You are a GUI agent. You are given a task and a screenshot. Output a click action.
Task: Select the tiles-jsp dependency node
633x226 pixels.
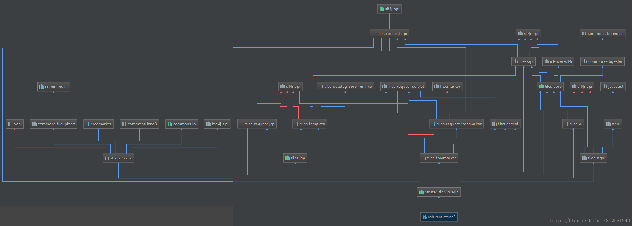click(x=295, y=158)
